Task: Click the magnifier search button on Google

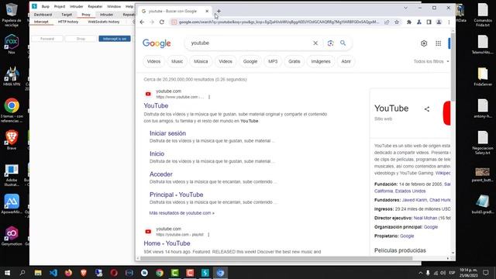Action: (343, 43)
